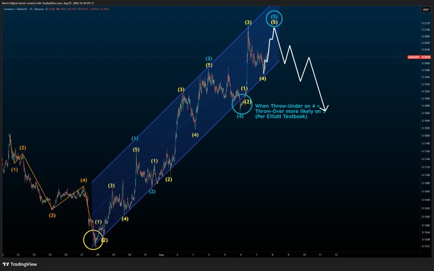Screen dimensions: 434x271
Task: Click the Aug label on the date axis
Action: coord(161,254)
